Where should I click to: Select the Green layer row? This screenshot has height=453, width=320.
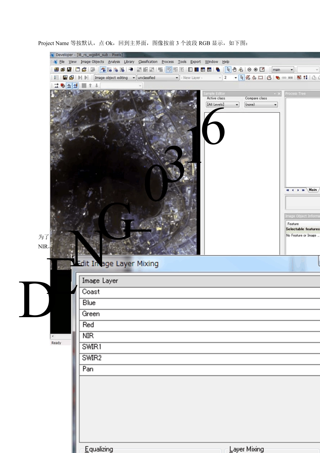pyautogui.click(x=200, y=314)
